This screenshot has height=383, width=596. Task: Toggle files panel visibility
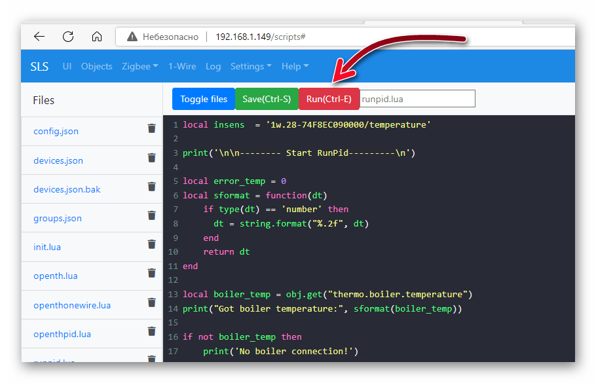[x=204, y=99]
